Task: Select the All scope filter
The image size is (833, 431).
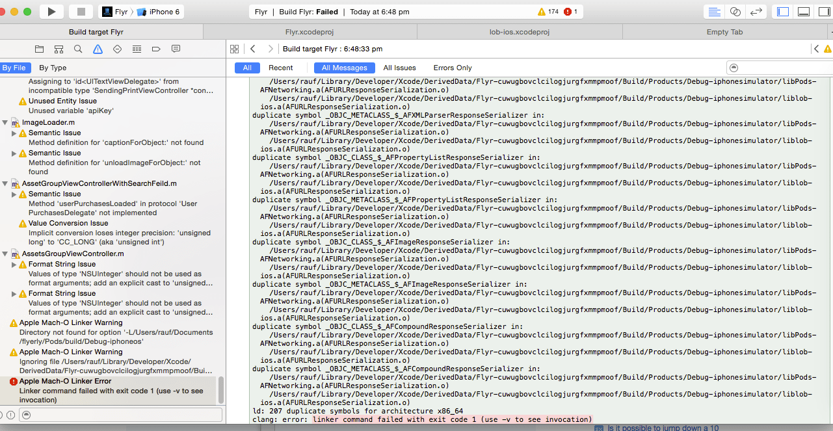Action: [x=247, y=68]
